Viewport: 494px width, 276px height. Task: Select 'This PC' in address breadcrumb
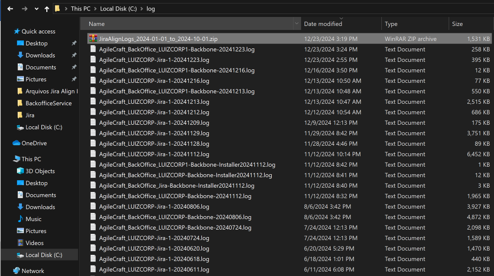[81, 9]
